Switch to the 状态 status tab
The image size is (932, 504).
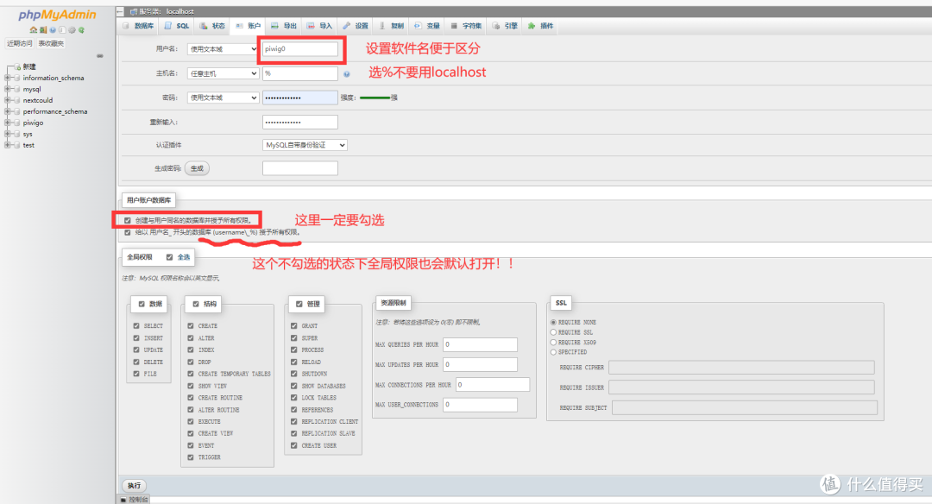tap(213, 26)
